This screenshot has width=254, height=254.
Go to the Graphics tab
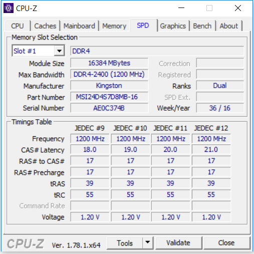173,26
